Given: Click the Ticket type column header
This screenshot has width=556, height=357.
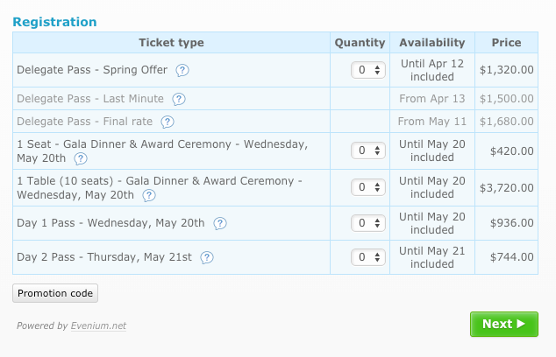Looking at the screenshot, I should (x=171, y=43).
